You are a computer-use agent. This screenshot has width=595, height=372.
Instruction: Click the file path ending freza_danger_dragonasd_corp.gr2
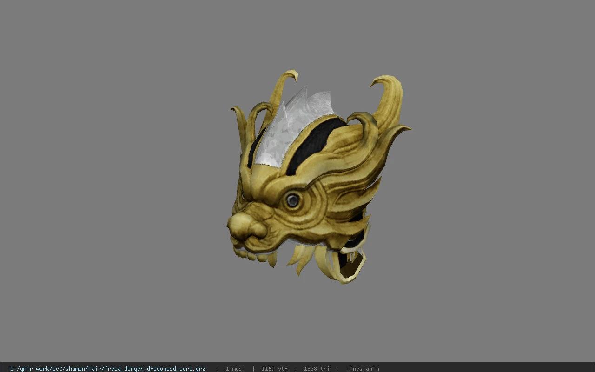pyautogui.click(x=108, y=369)
